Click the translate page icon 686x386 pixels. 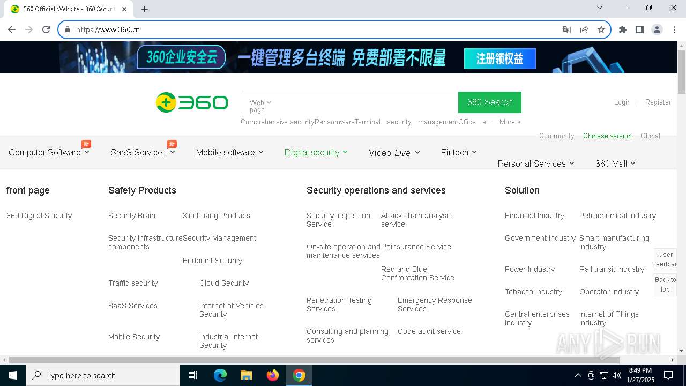pyautogui.click(x=566, y=29)
